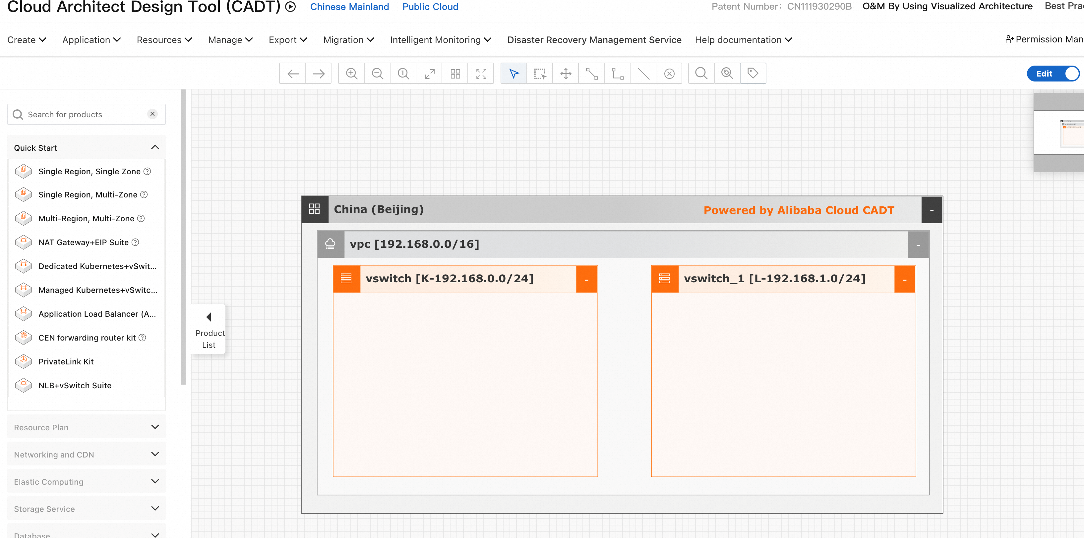Open help for Single Region, Single Zone
Image resolution: width=1084 pixels, height=538 pixels.
147,171
